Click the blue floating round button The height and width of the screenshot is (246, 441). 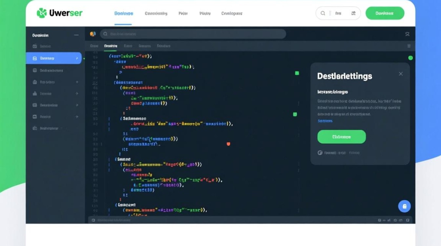click(404, 206)
